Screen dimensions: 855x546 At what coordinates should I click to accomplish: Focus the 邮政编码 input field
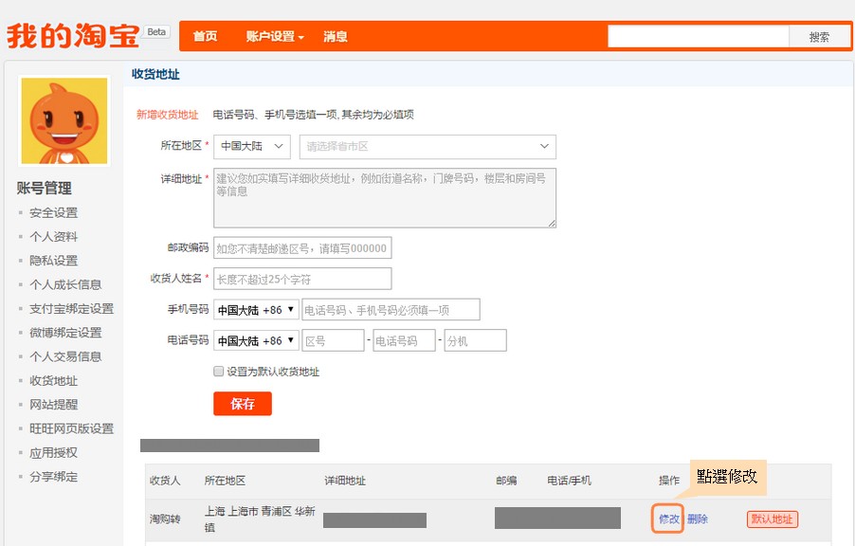(x=302, y=248)
